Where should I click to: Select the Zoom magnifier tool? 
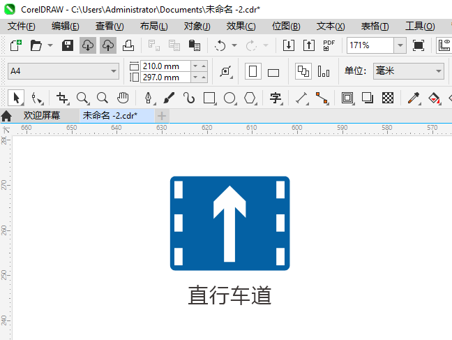point(83,98)
